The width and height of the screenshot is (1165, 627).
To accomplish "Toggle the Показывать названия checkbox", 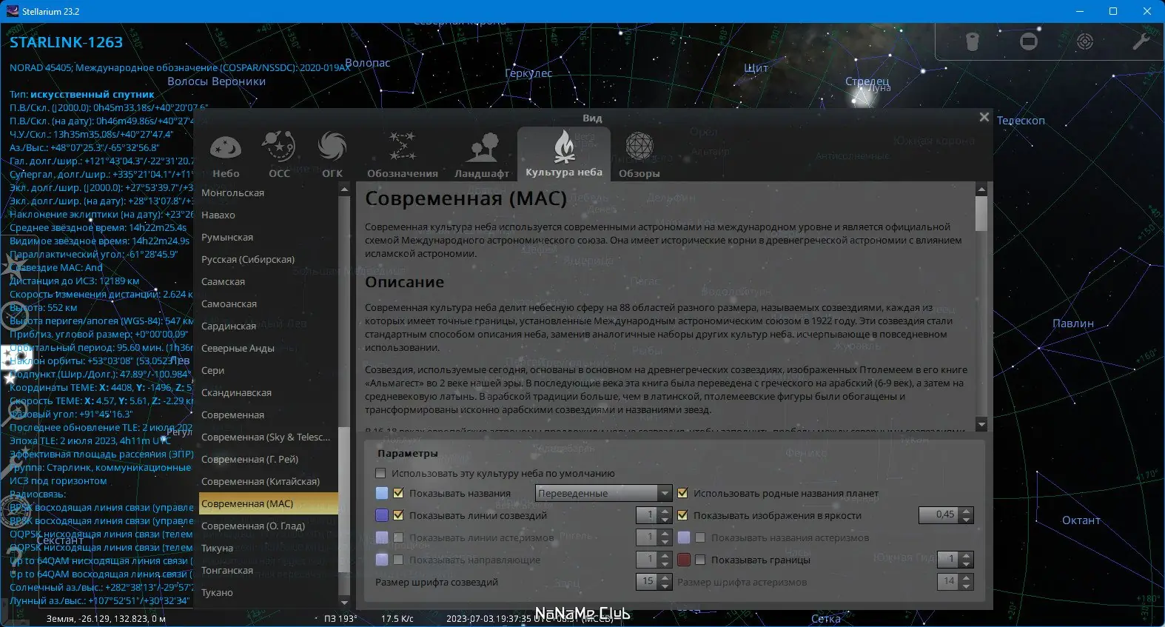I will tap(399, 493).
